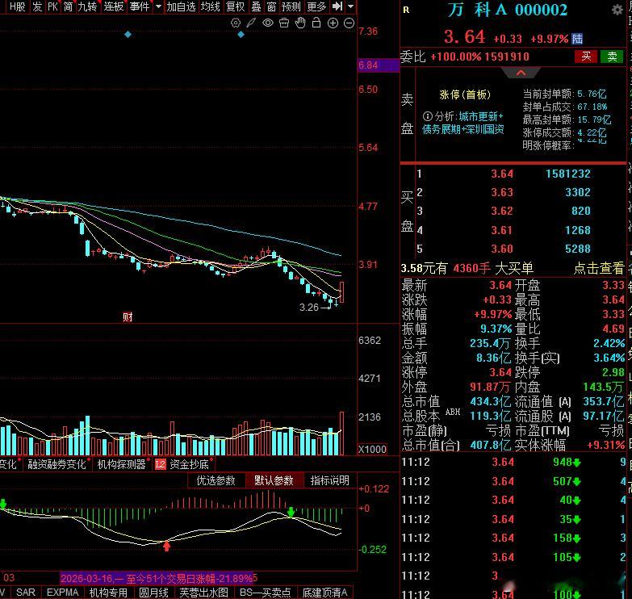632x599 pixels.
Task: Click 点击查看 link for large orders
Action: coord(599,268)
